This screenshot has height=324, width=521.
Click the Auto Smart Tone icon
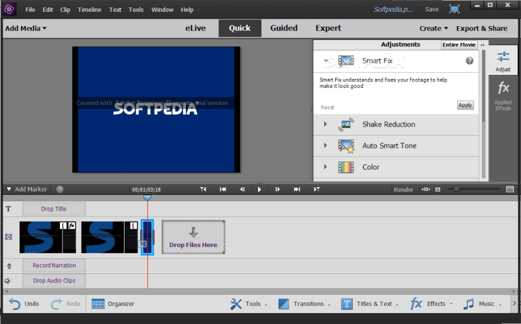click(346, 146)
